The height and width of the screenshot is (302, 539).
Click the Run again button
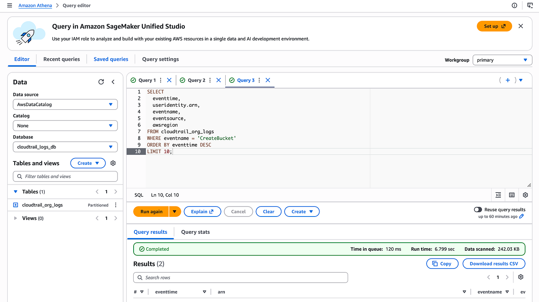[151, 211]
